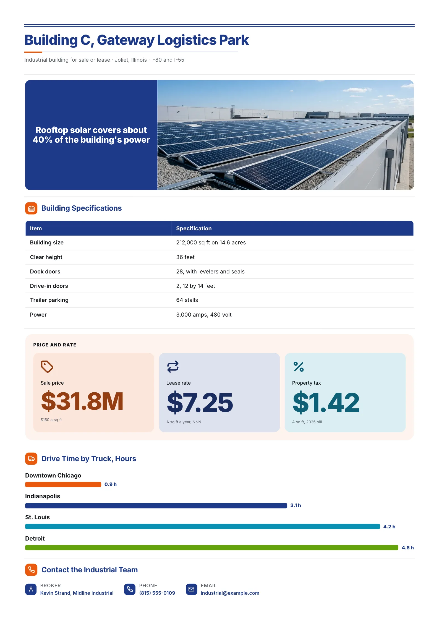Click the '4.2 h' value label
Image resolution: width=439 pixels, height=621 pixels.
click(x=389, y=527)
